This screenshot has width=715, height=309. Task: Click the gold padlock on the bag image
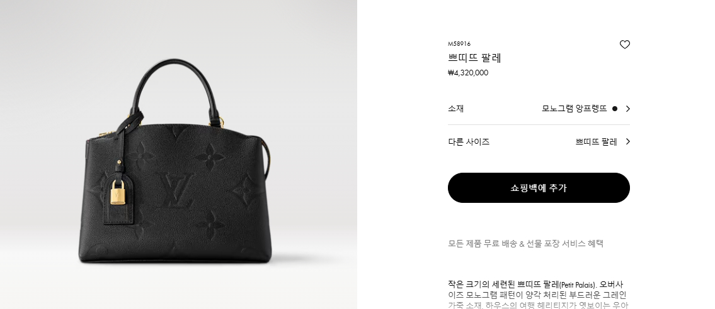coord(118,193)
